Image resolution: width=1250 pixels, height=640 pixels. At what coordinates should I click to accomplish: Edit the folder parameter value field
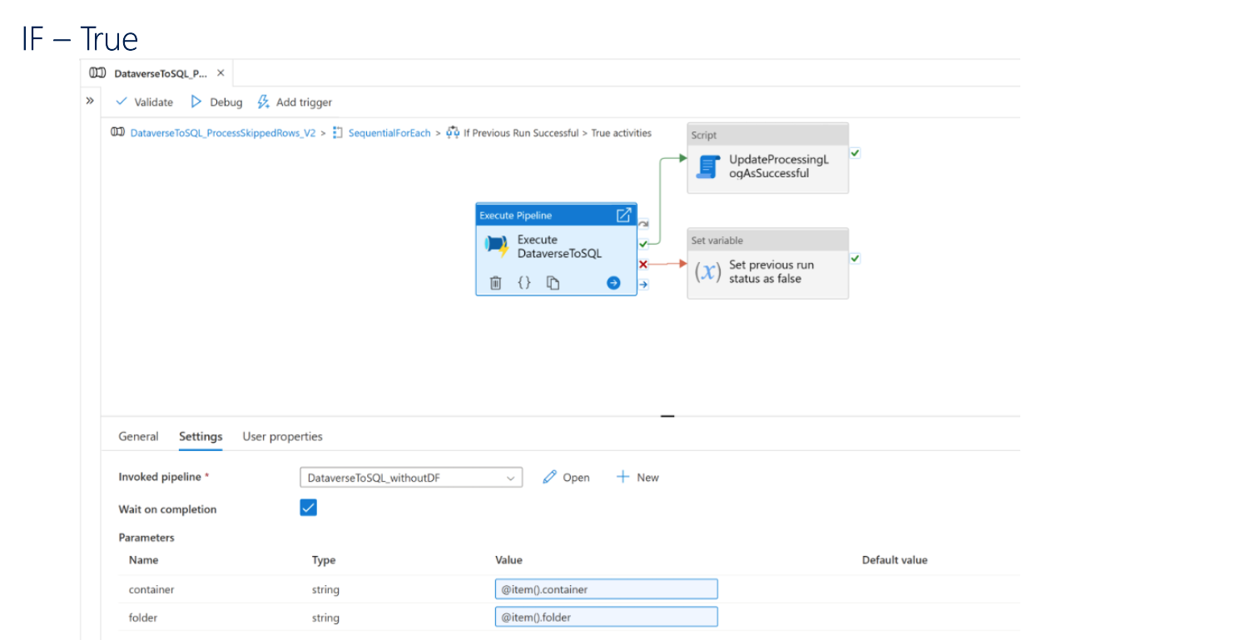click(x=606, y=618)
